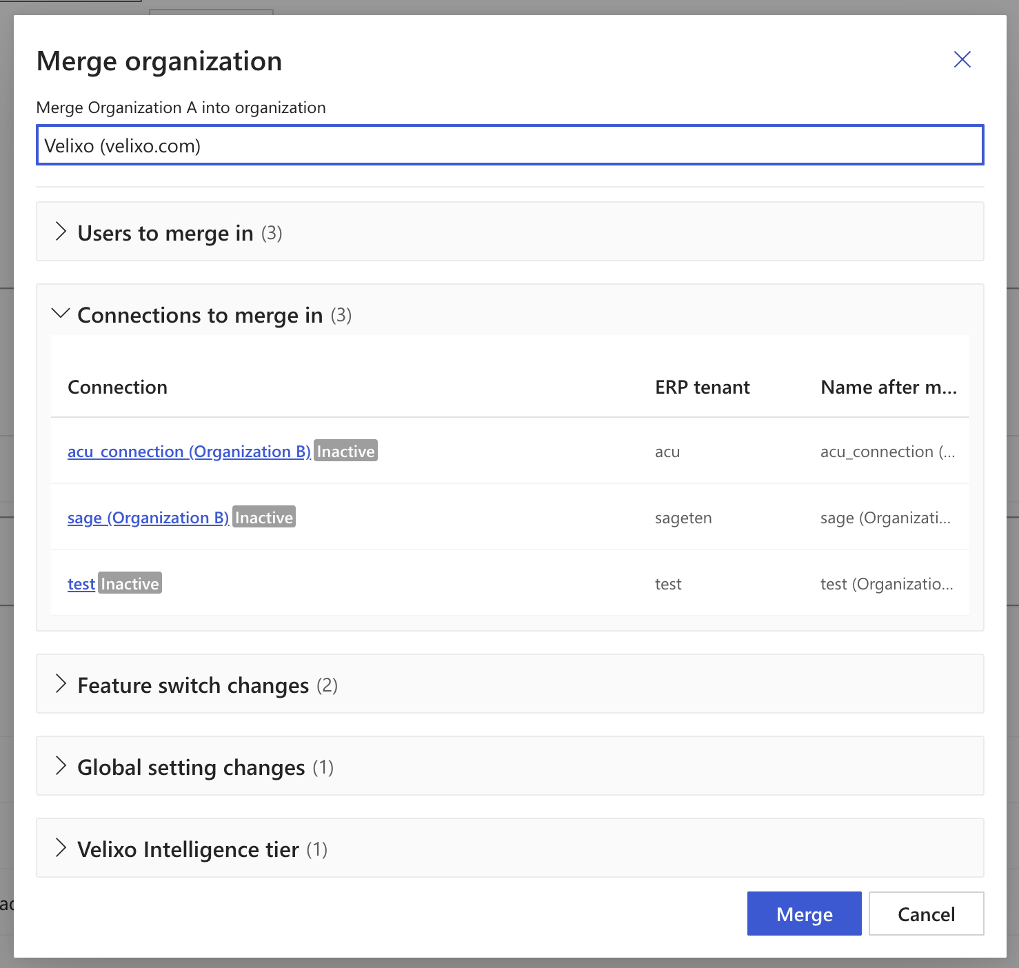Open acu_connection (Organization B) link
This screenshot has height=968, width=1019.
pos(189,452)
